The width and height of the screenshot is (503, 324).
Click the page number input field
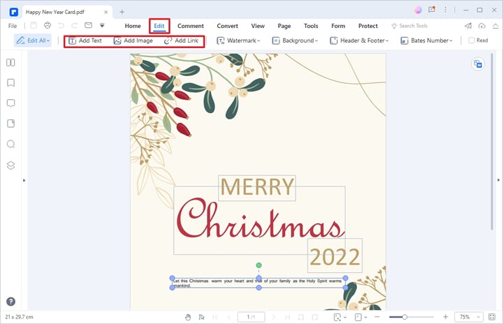(251, 317)
